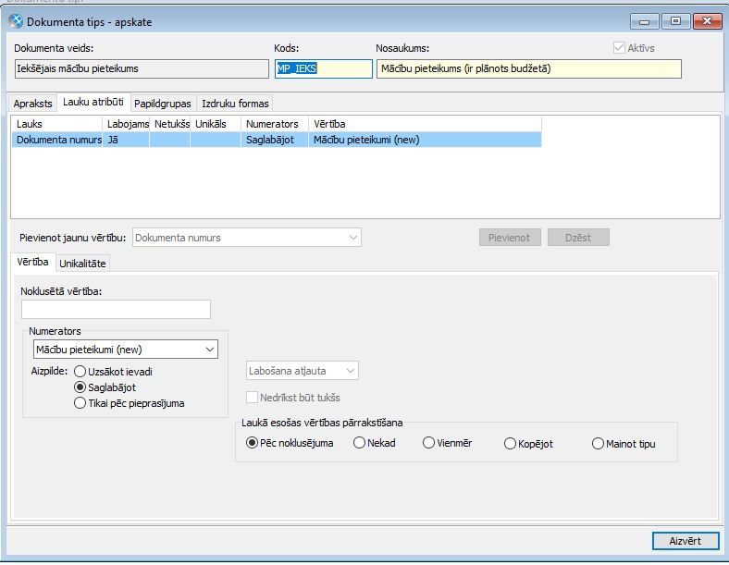This screenshot has width=729, height=565.
Task: Switch to the Apraksts tab
Action: [32, 104]
